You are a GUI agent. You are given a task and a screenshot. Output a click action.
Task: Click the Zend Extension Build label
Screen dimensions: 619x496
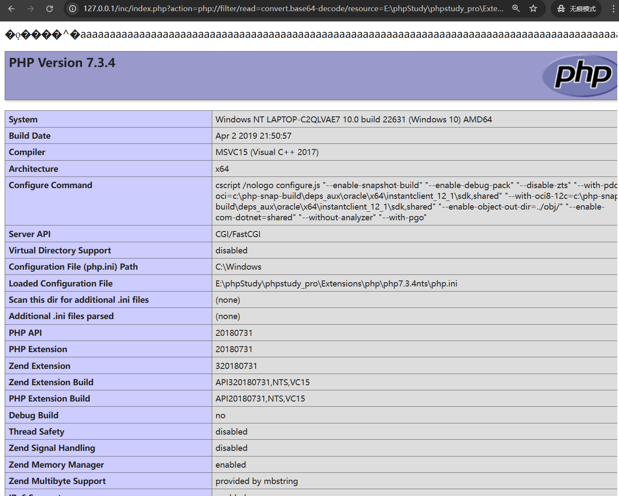pos(51,382)
